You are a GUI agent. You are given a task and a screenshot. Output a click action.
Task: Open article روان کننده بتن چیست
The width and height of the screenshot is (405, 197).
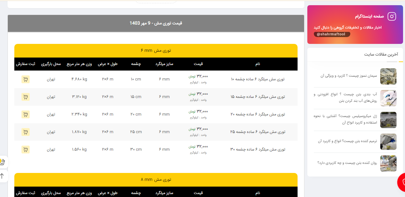click(347, 163)
